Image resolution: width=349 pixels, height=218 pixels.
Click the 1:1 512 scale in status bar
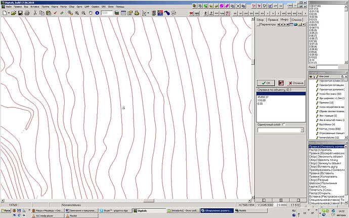tap(295, 205)
